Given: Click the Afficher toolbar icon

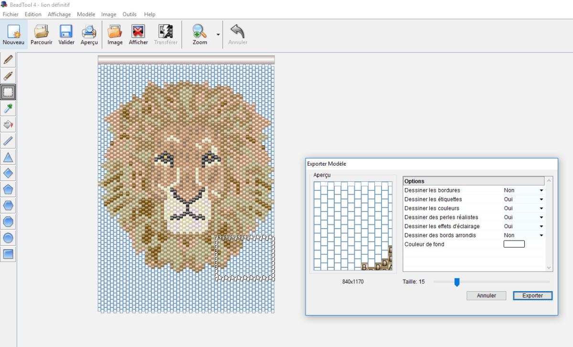Looking at the screenshot, I should (x=138, y=34).
